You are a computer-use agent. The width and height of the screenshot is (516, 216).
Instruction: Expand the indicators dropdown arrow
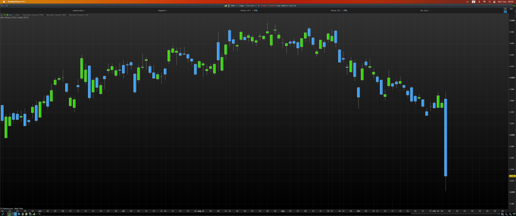pos(12,214)
